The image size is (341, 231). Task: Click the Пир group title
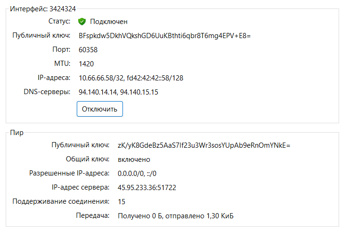click(x=17, y=133)
